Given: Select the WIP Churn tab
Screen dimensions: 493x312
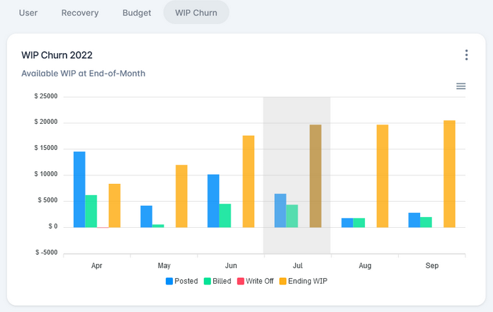Looking at the screenshot, I should [196, 13].
